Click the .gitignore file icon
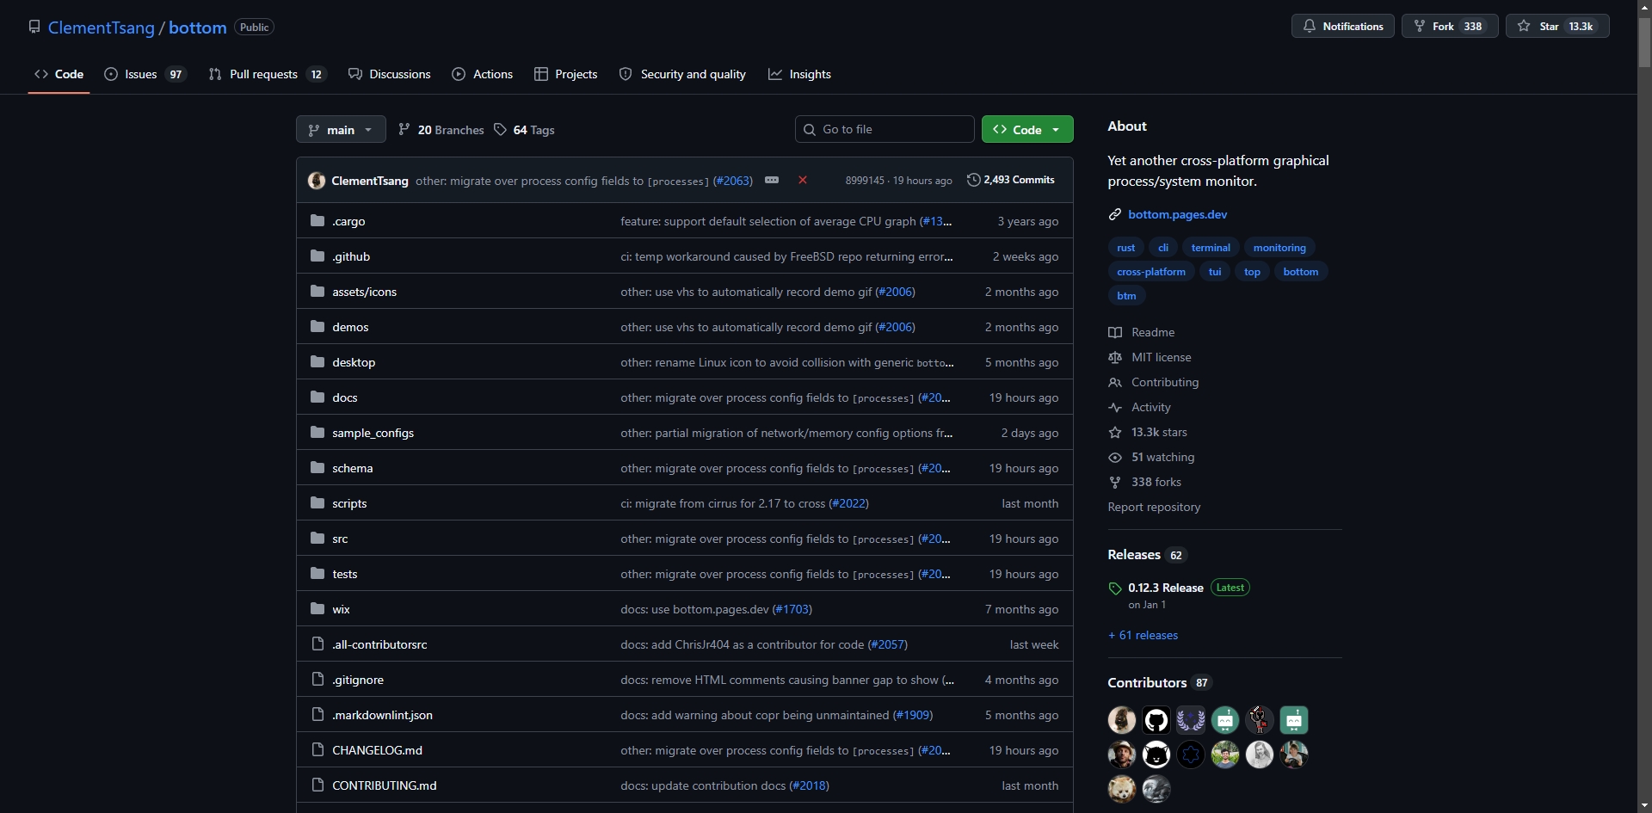The height and width of the screenshot is (813, 1652). coord(317,680)
